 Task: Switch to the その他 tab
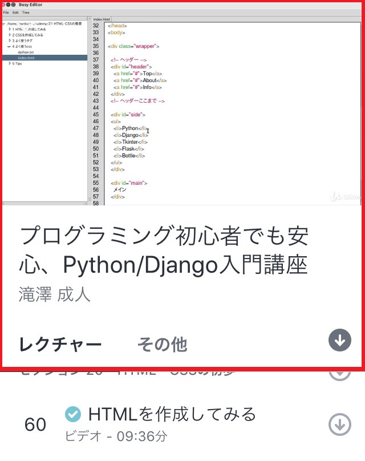click(x=162, y=344)
